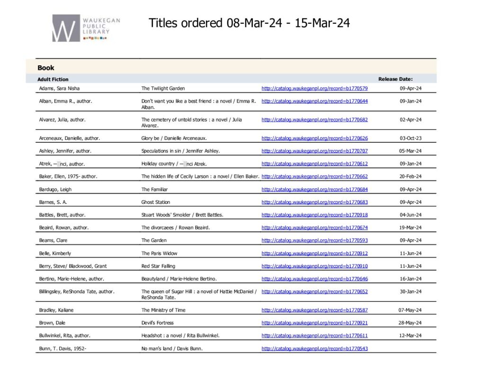Click the 'Adult Fiction' category heading
485x374 pixels.
tap(53, 79)
